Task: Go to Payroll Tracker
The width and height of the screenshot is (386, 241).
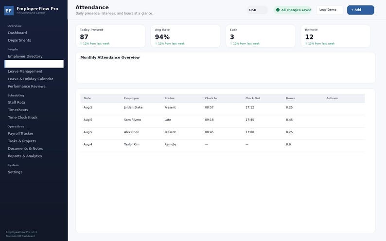Action: [21, 133]
